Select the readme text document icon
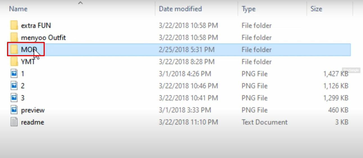Image resolution: width=363 pixels, height=158 pixels. [x=14, y=122]
